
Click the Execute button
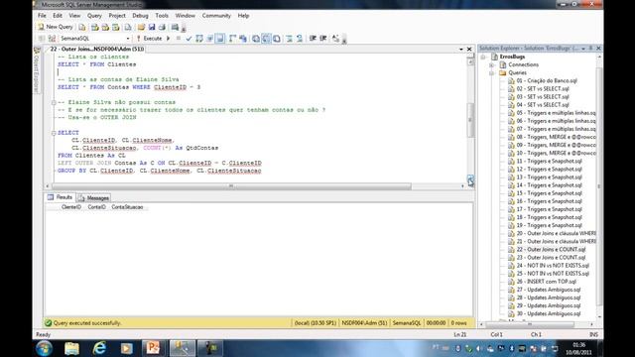(x=149, y=39)
